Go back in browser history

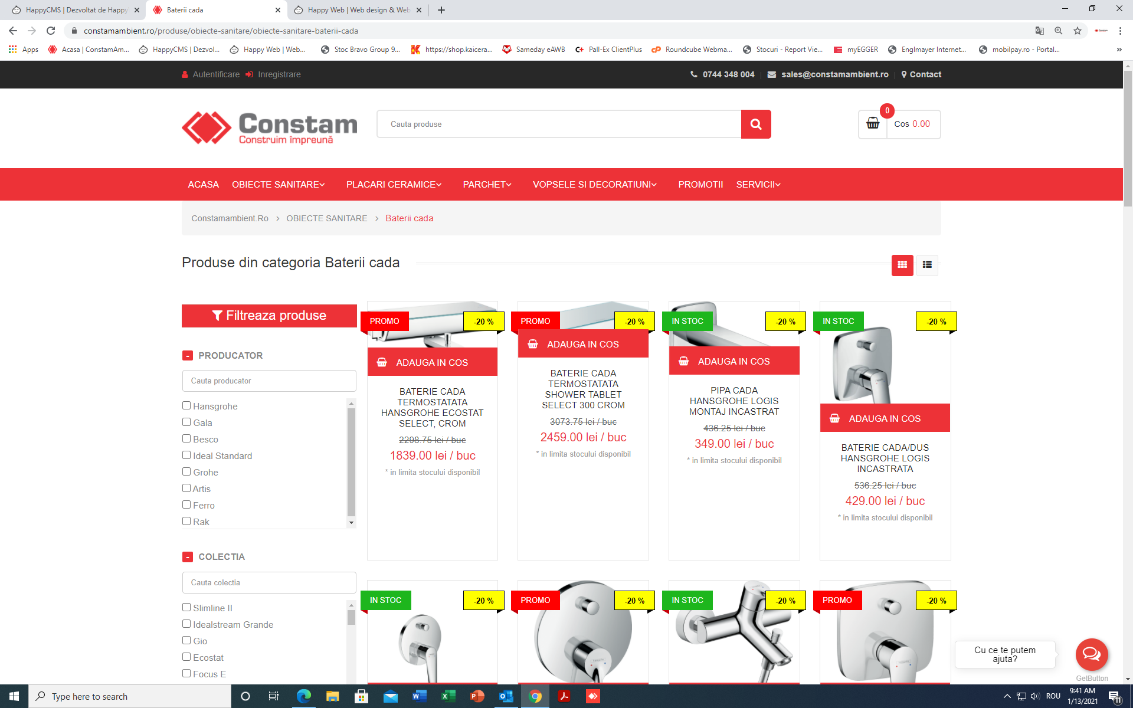point(13,31)
